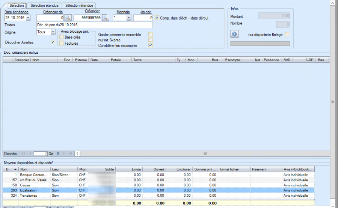Sort documents by the Echéance column header
Viewport: 338px width, 208px height.
(272, 60)
